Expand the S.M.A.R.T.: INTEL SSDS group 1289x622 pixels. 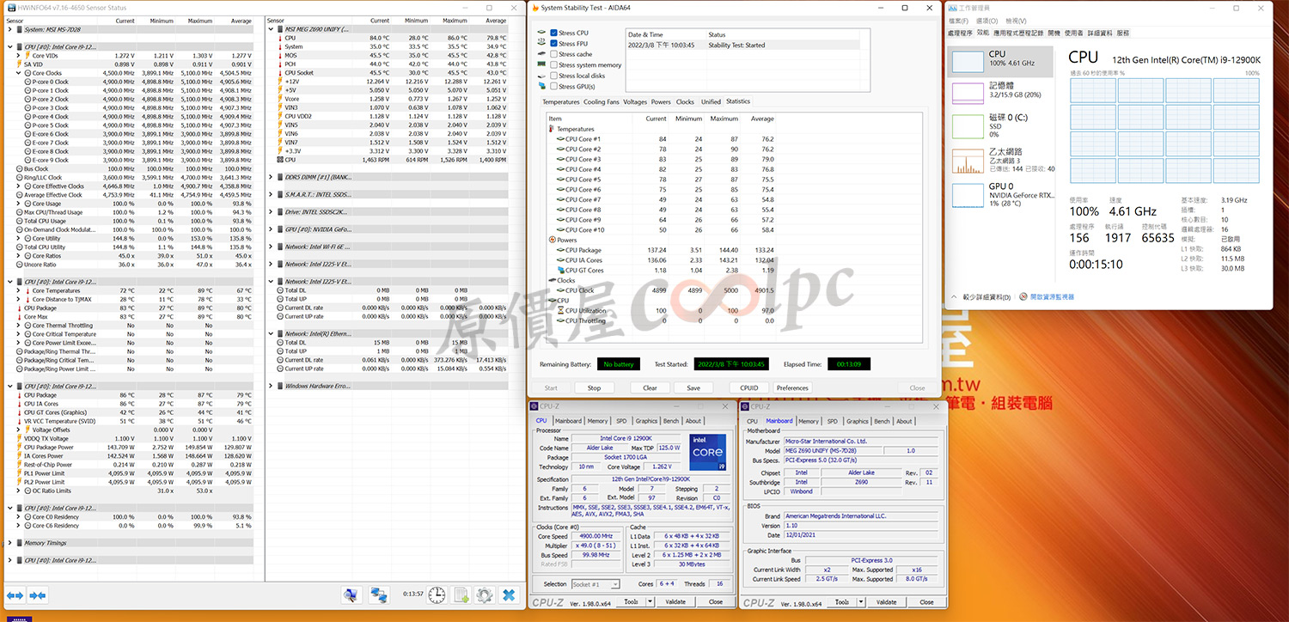pyautogui.click(x=272, y=195)
